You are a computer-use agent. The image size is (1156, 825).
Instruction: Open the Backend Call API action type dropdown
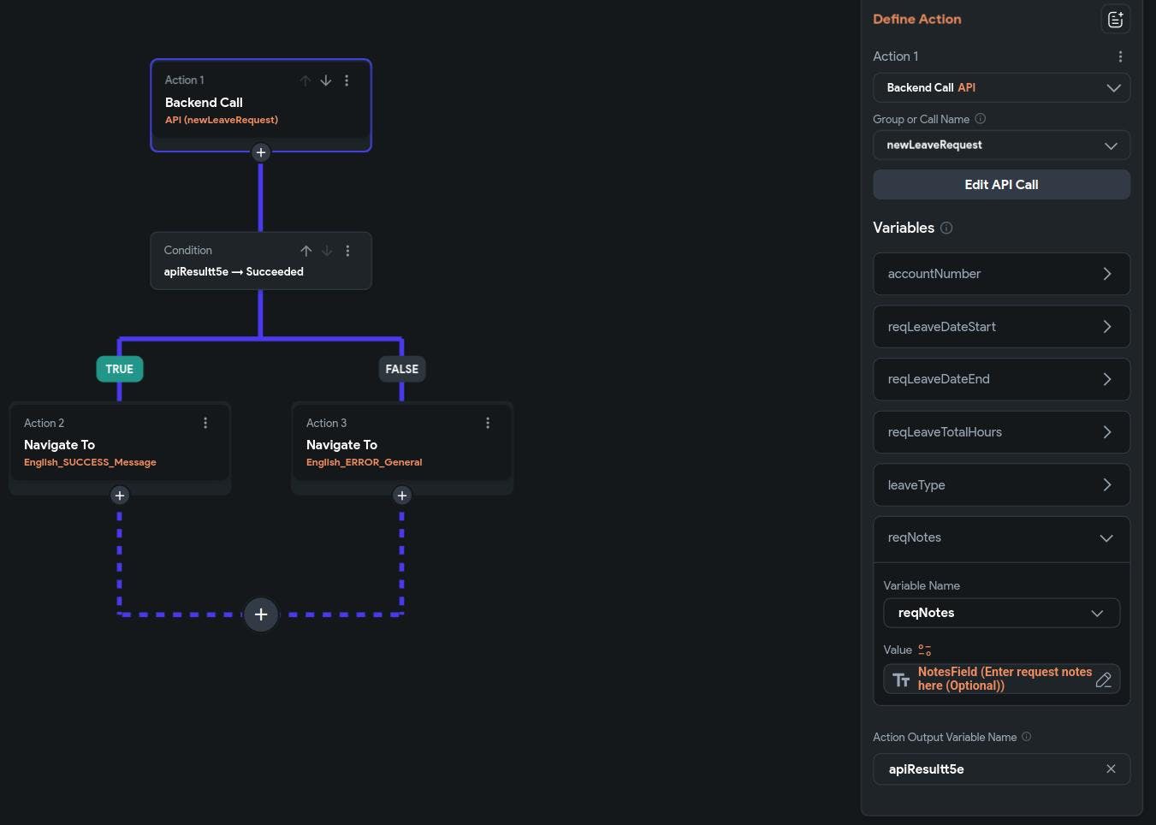[1001, 88]
